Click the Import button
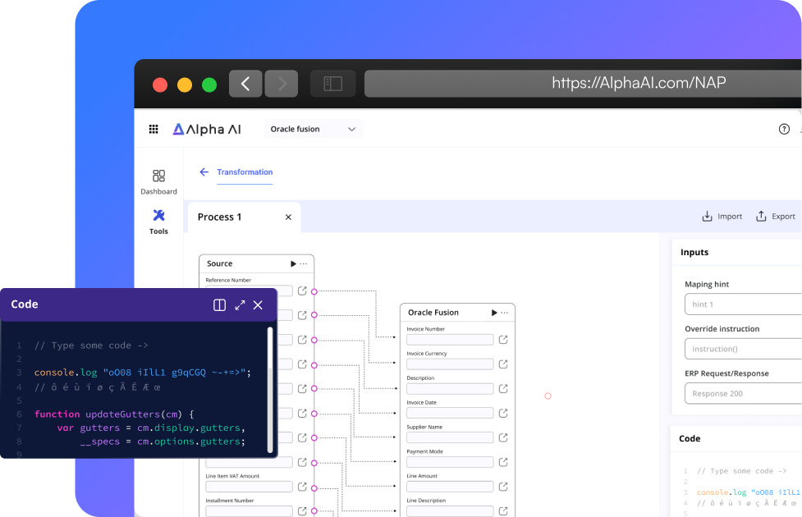802x517 pixels. [722, 217]
